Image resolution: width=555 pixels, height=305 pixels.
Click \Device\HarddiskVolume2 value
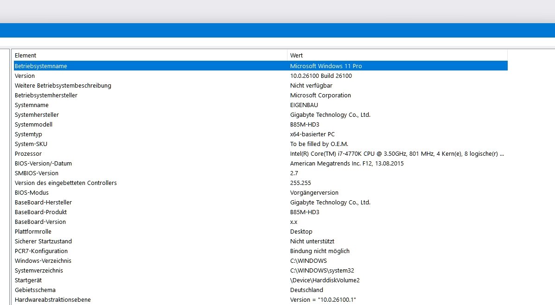[x=325, y=280]
